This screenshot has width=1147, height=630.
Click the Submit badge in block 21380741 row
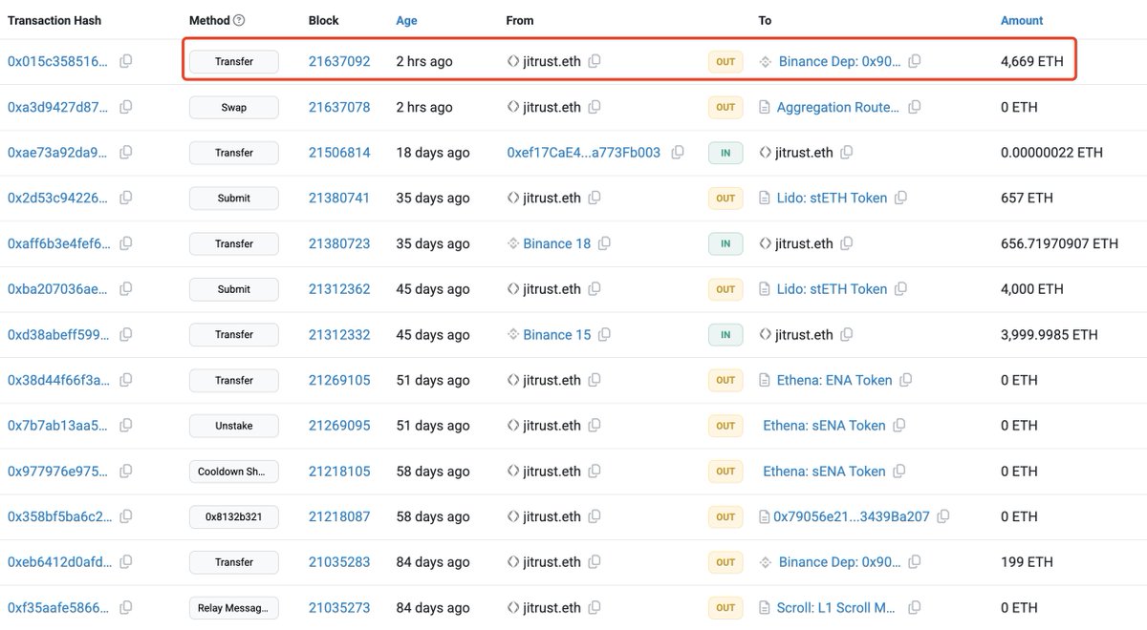pyautogui.click(x=234, y=198)
